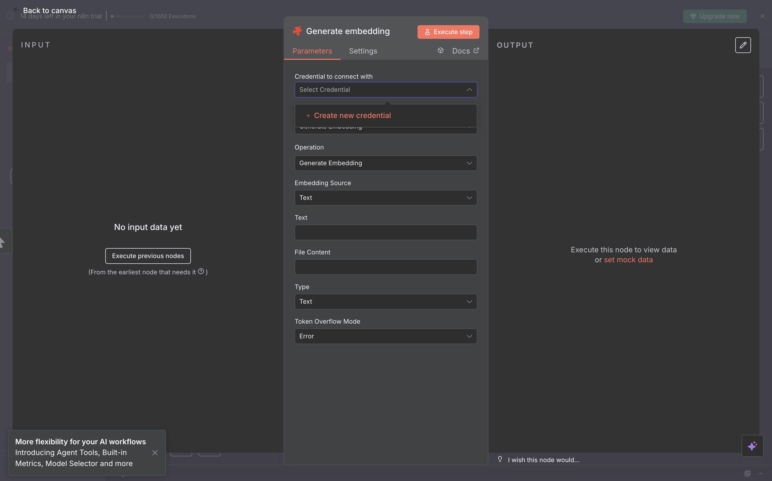772x481 pixels.
Task: Click the cube icon next to Docs
Action: pos(440,51)
